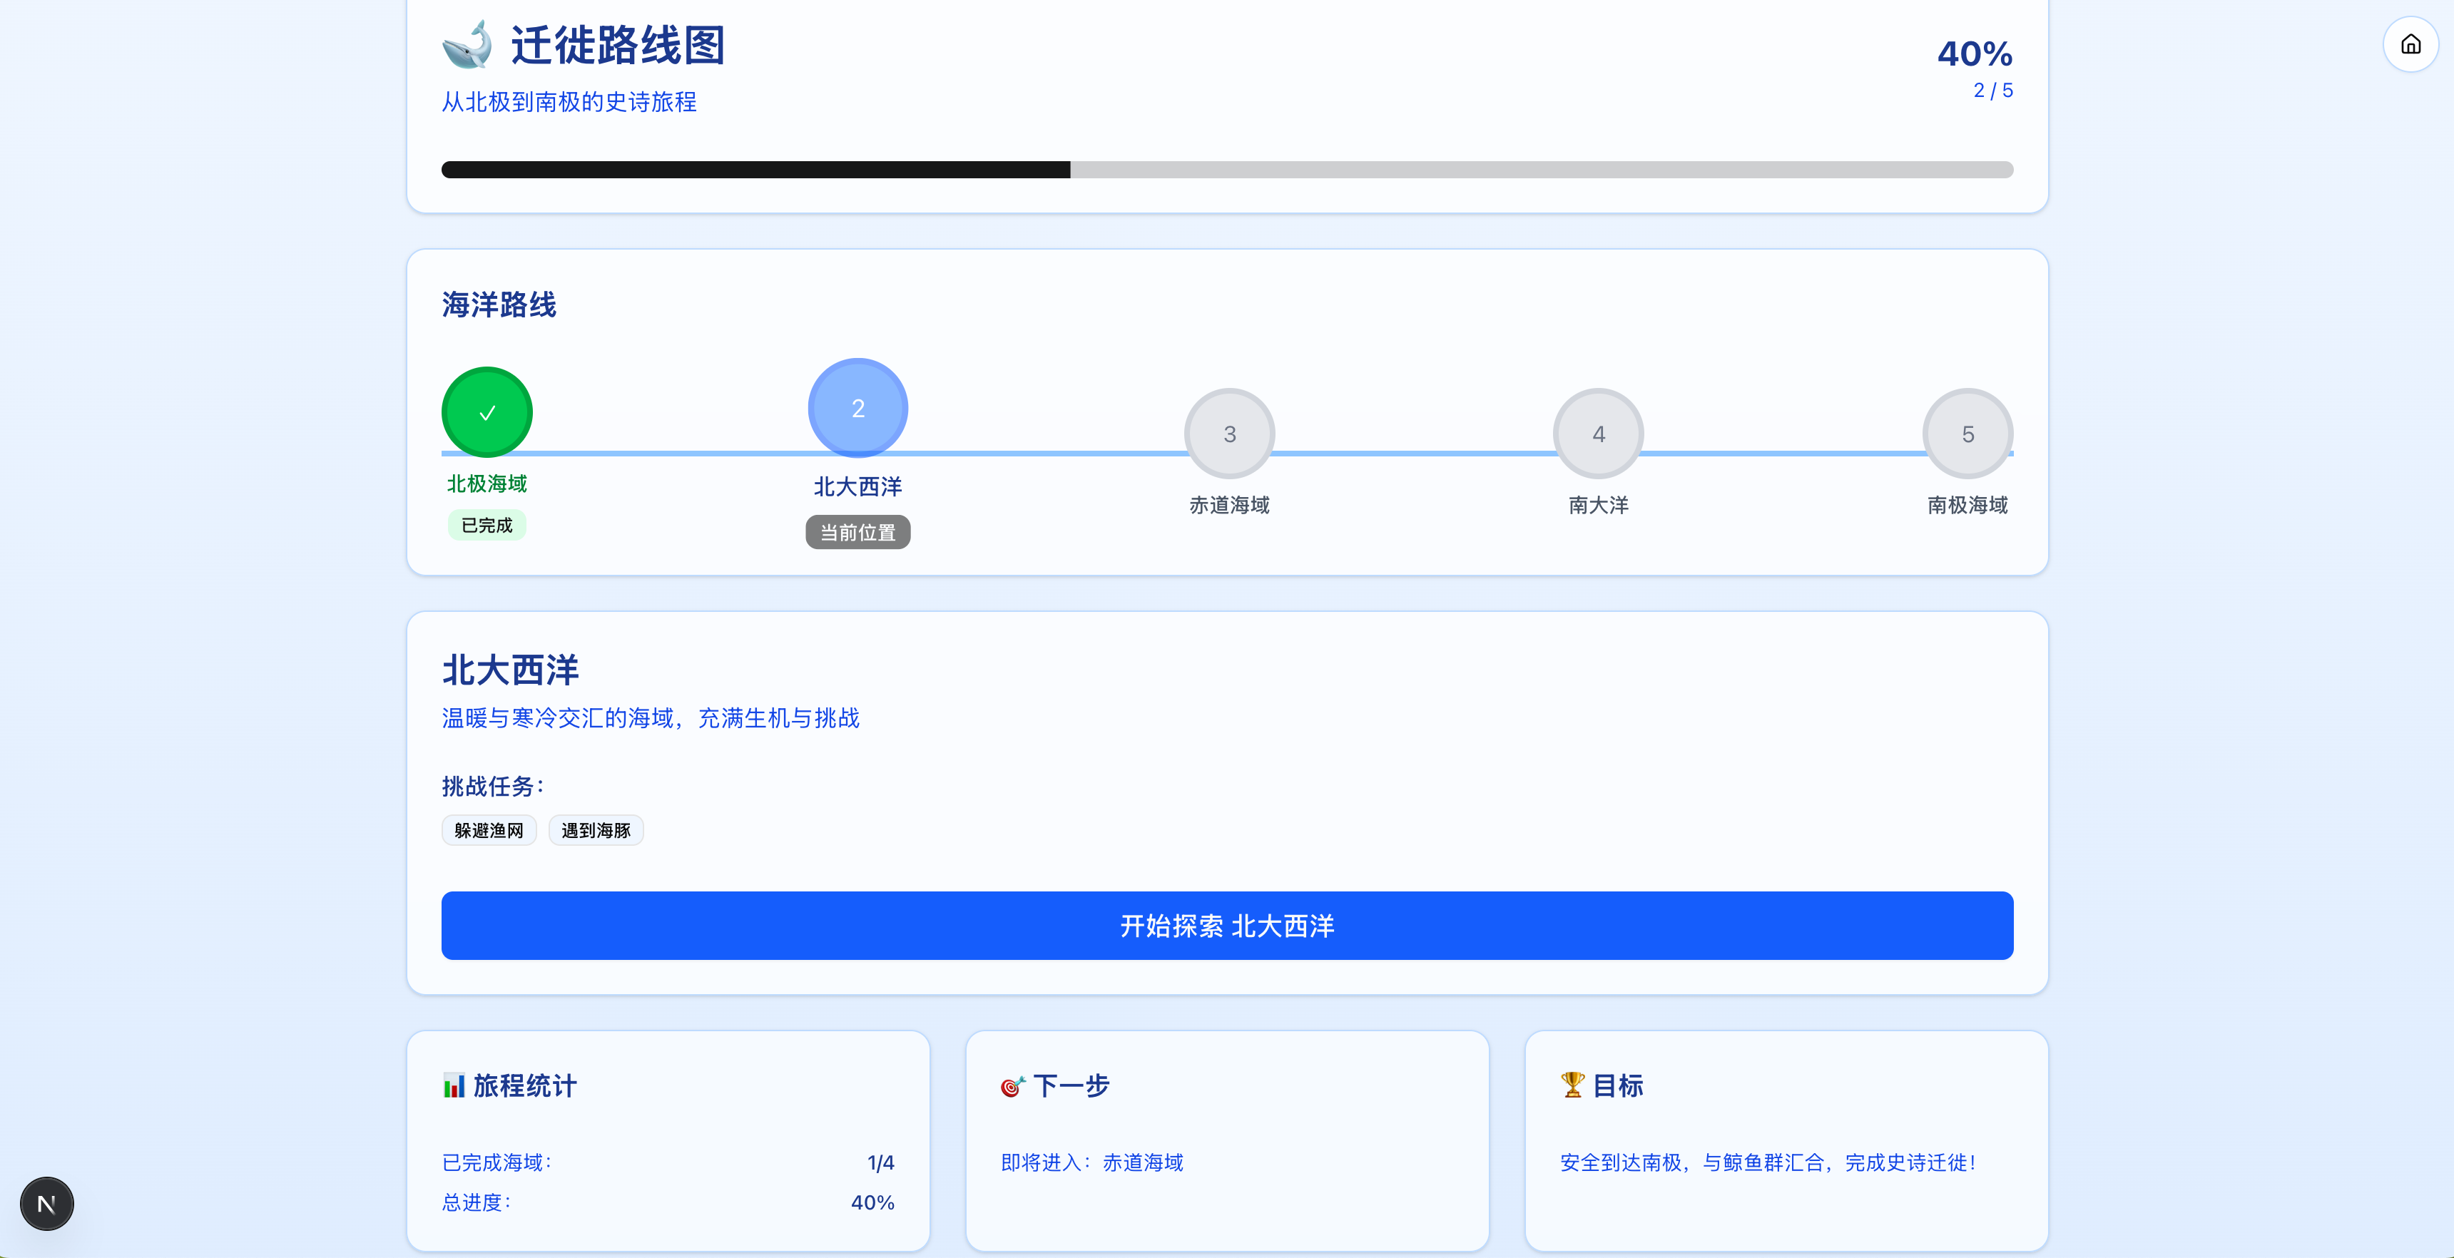This screenshot has width=2454, height=1258.
Task: Click the 即将进入:赤道海域 text
Action: 1091,1162
